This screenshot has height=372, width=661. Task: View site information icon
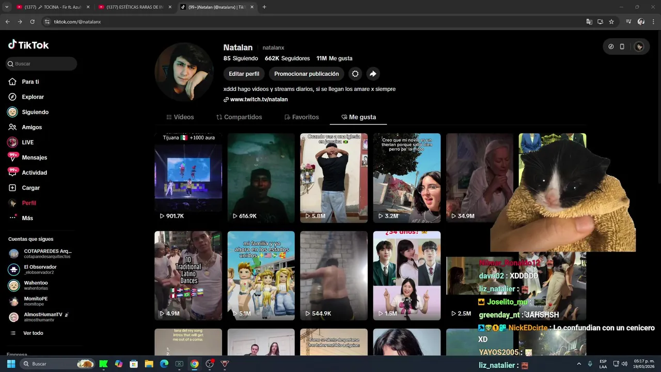pos(47,22)
